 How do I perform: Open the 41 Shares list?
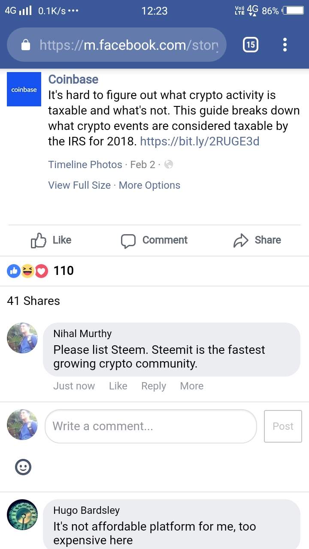(x=33, y=301)
